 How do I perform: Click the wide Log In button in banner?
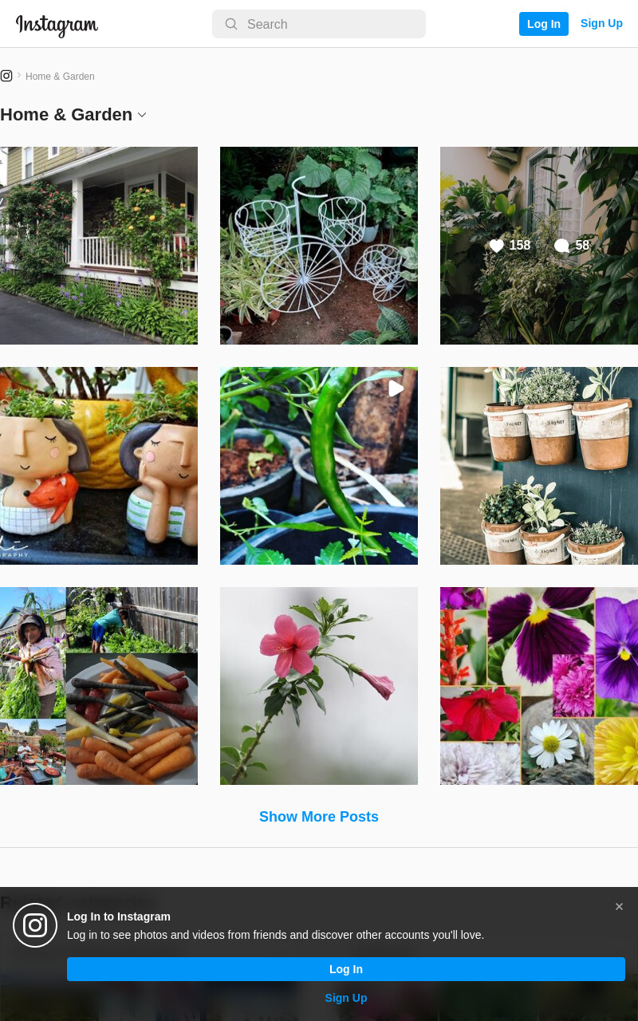click(x=346, y=969)
